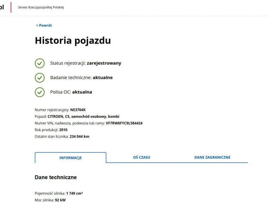Viewport: 269px width, 202px height.
Task: Click the Polisa OC aktualna text
Action: [x=71, y=92]
